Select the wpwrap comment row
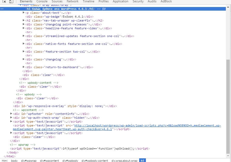This screenshot has width=231, height=162. (x=23, y=145)
